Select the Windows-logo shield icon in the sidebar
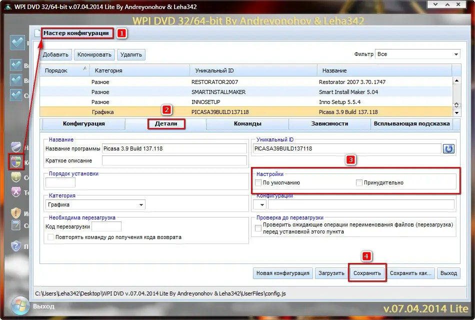This screenshot has height=320, width=475. (16, 162)
